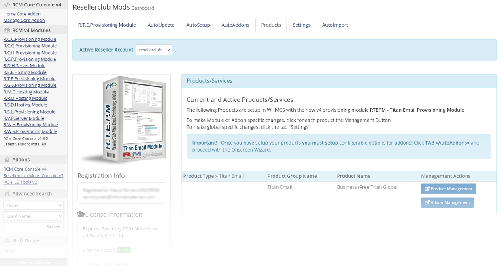Image resolution: width=502 pixels, height=274 pixels.
Task: Open R.S.D.Hosting Module link
Action: (25, 105)
